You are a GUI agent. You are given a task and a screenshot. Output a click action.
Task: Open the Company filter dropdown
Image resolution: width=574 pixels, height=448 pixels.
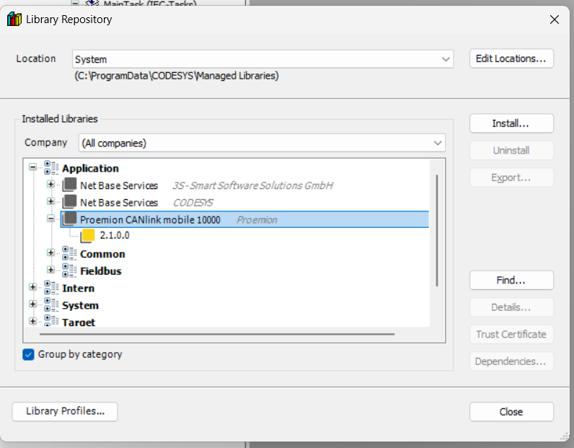(x=262, y=143)
